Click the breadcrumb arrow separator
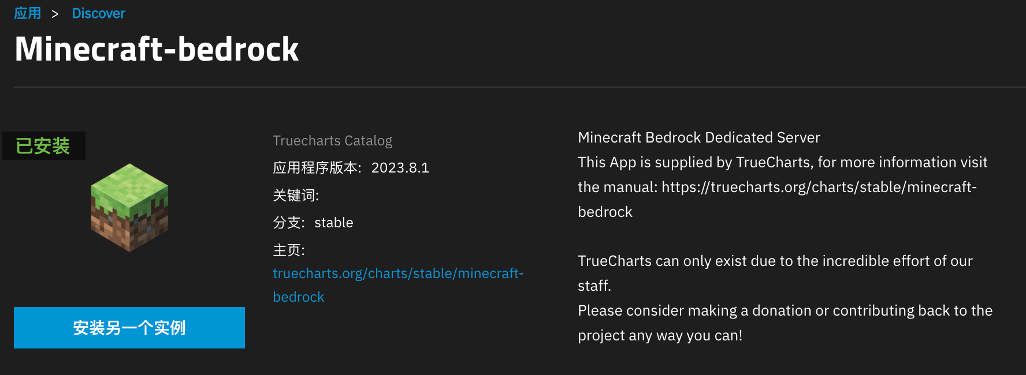Screen dimensions: 1026x375 coord(55,14)
